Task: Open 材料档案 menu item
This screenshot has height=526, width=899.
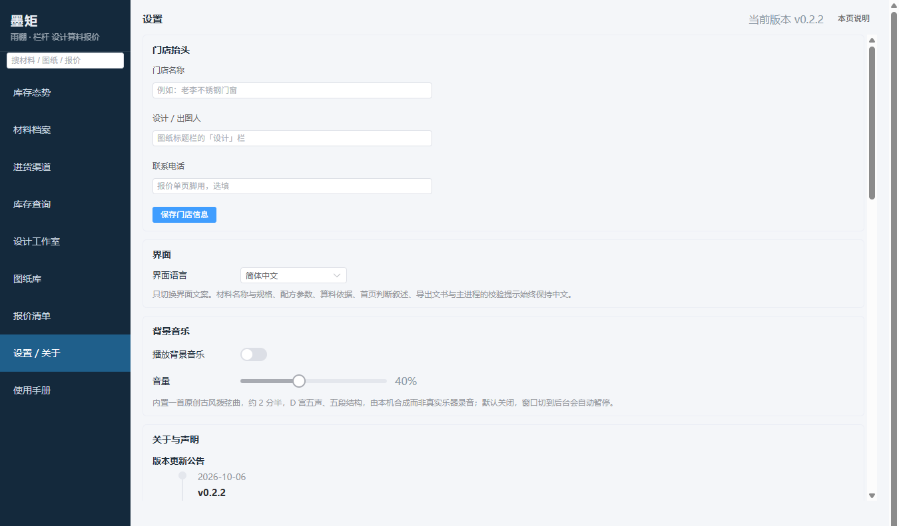Action: coord(65,130)
